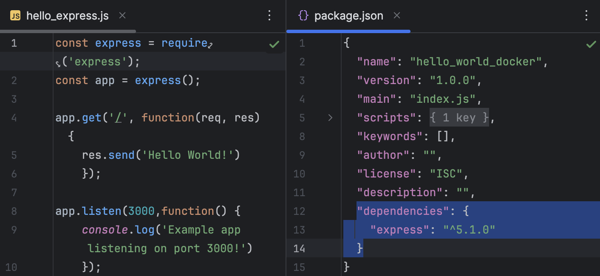The image size is (600, 276).
Task: Click the green inspection checkmark in hello_express.js
Action: [275, 44]
